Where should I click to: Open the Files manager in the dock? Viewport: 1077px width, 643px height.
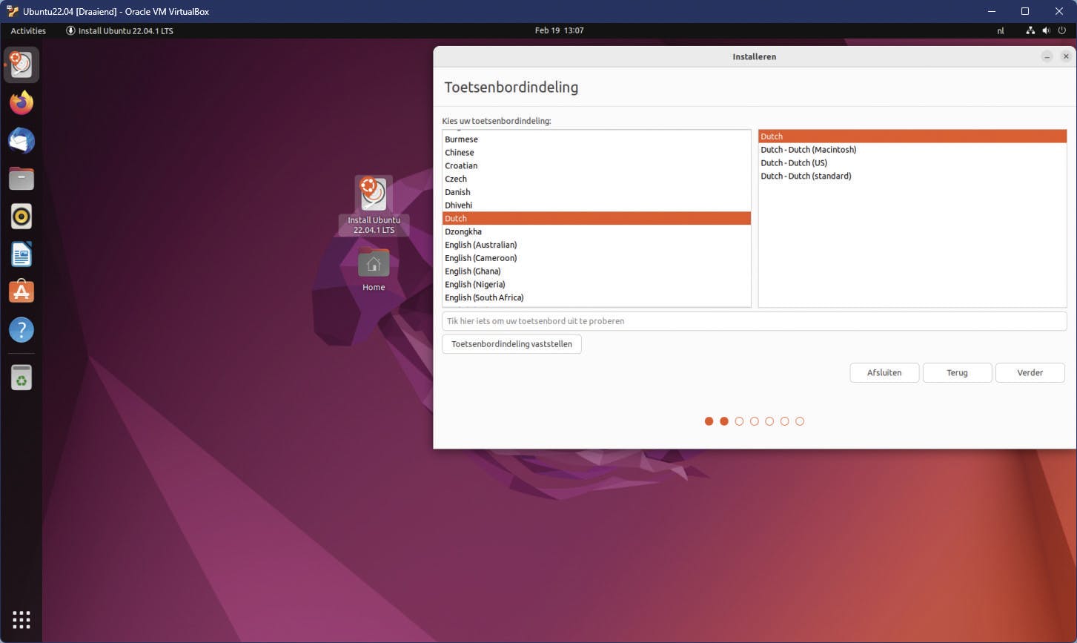21,178
